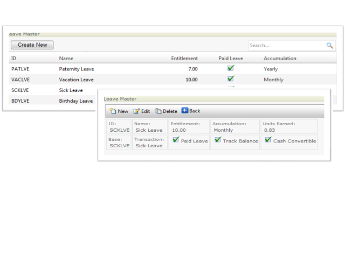The height and width of the screenshot is (258, 345).
Task: Select the BDYLVE row ID
Action: point(20,101)
